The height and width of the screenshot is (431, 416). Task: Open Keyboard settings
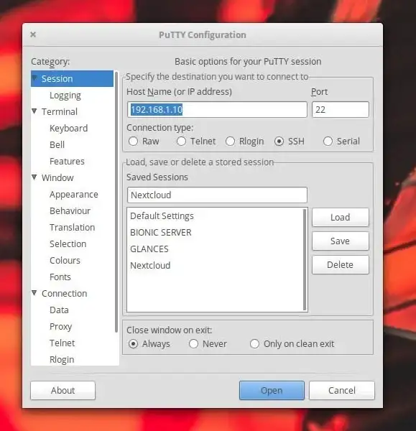tap(68, 128)
